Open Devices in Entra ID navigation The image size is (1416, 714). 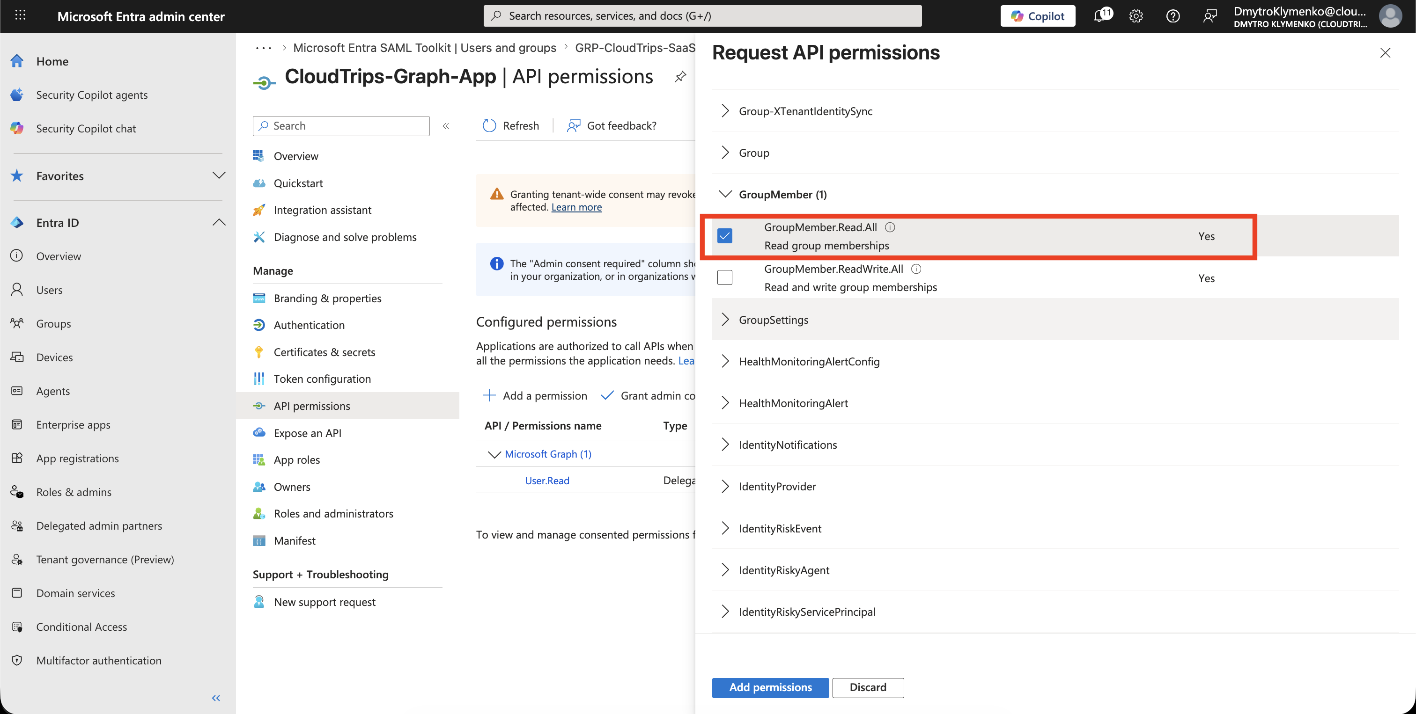[54, 357]
